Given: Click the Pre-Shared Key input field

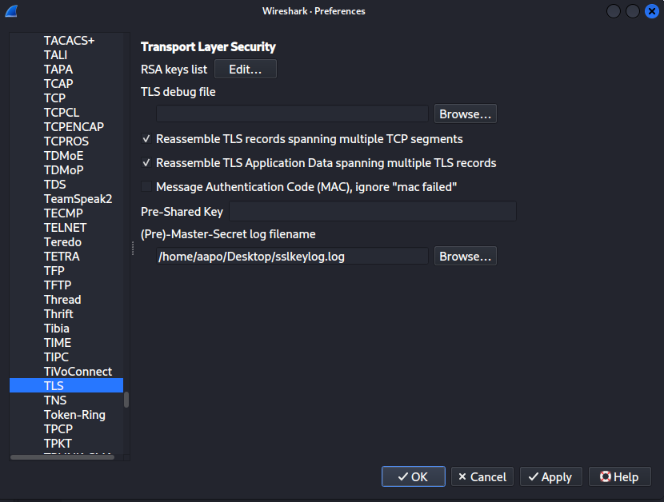Looking at the screenshot, I should click(x=372, y=212).
